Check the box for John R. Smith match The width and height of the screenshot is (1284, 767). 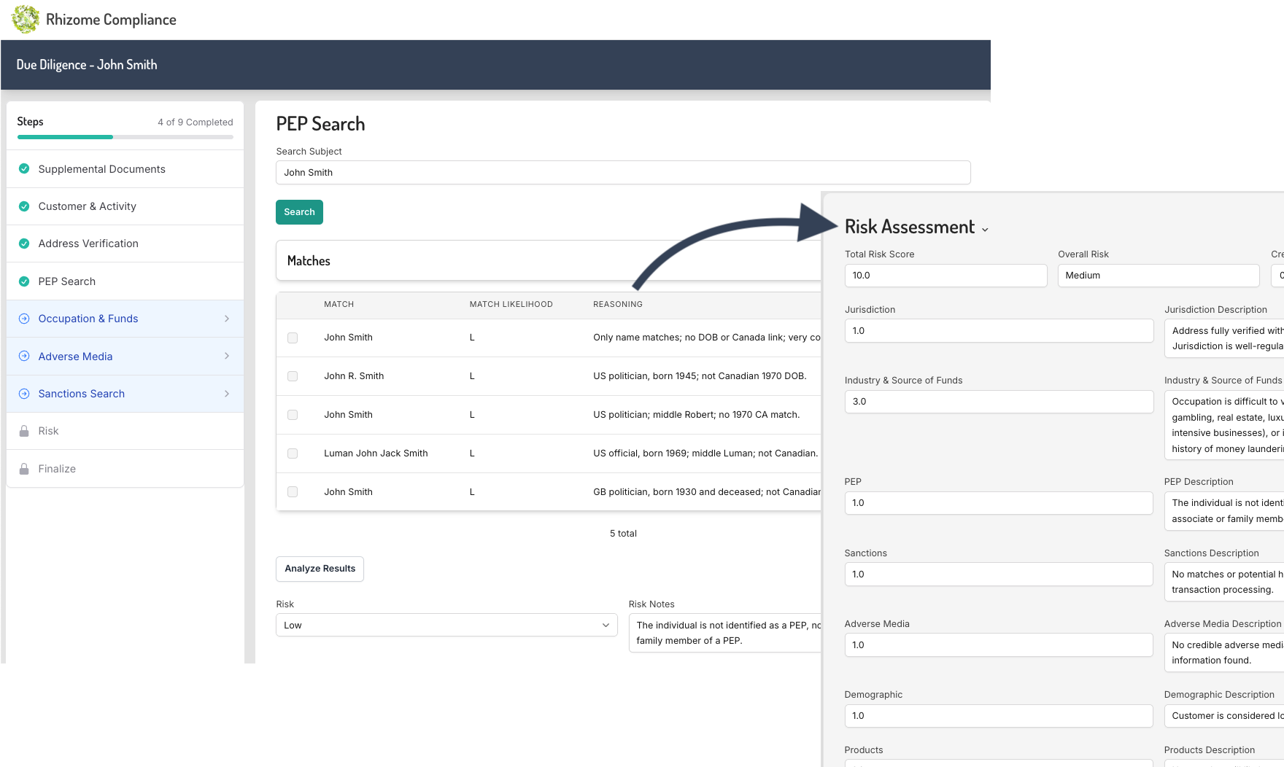coord(293,376)
